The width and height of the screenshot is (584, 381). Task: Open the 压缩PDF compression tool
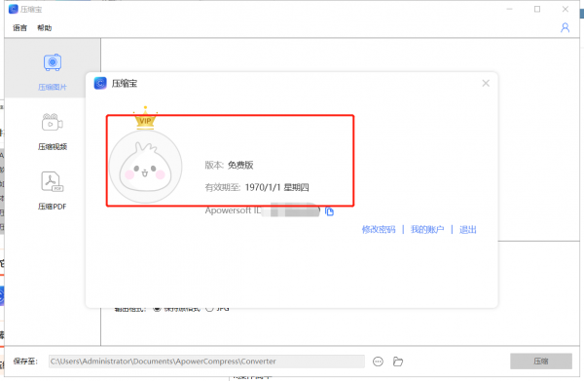[x=52, y=181]
